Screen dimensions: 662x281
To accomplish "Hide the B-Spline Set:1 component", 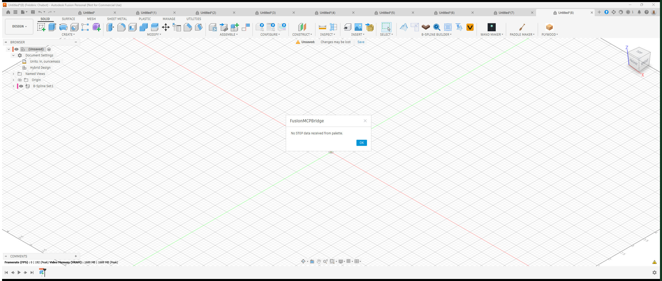I will (21, 86).
